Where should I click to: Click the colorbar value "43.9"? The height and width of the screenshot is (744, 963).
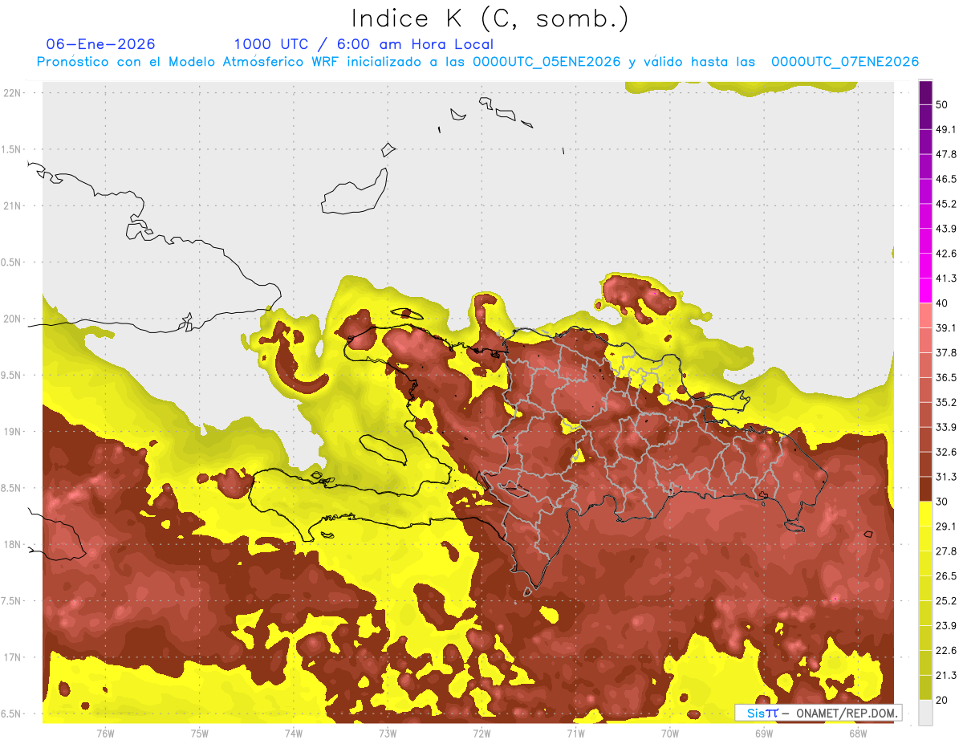pos(947,229)
